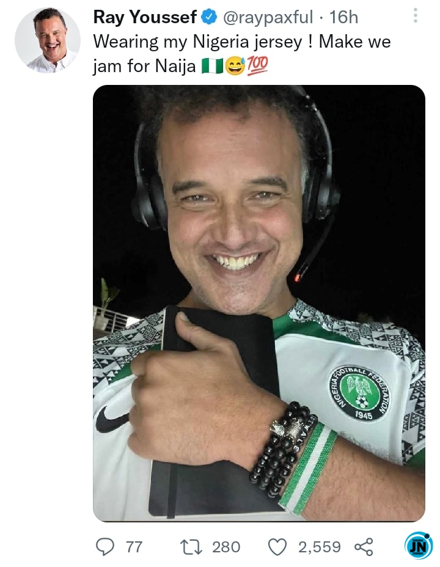
Task: Open the share icon for this tweet
Action: [364, 546]
